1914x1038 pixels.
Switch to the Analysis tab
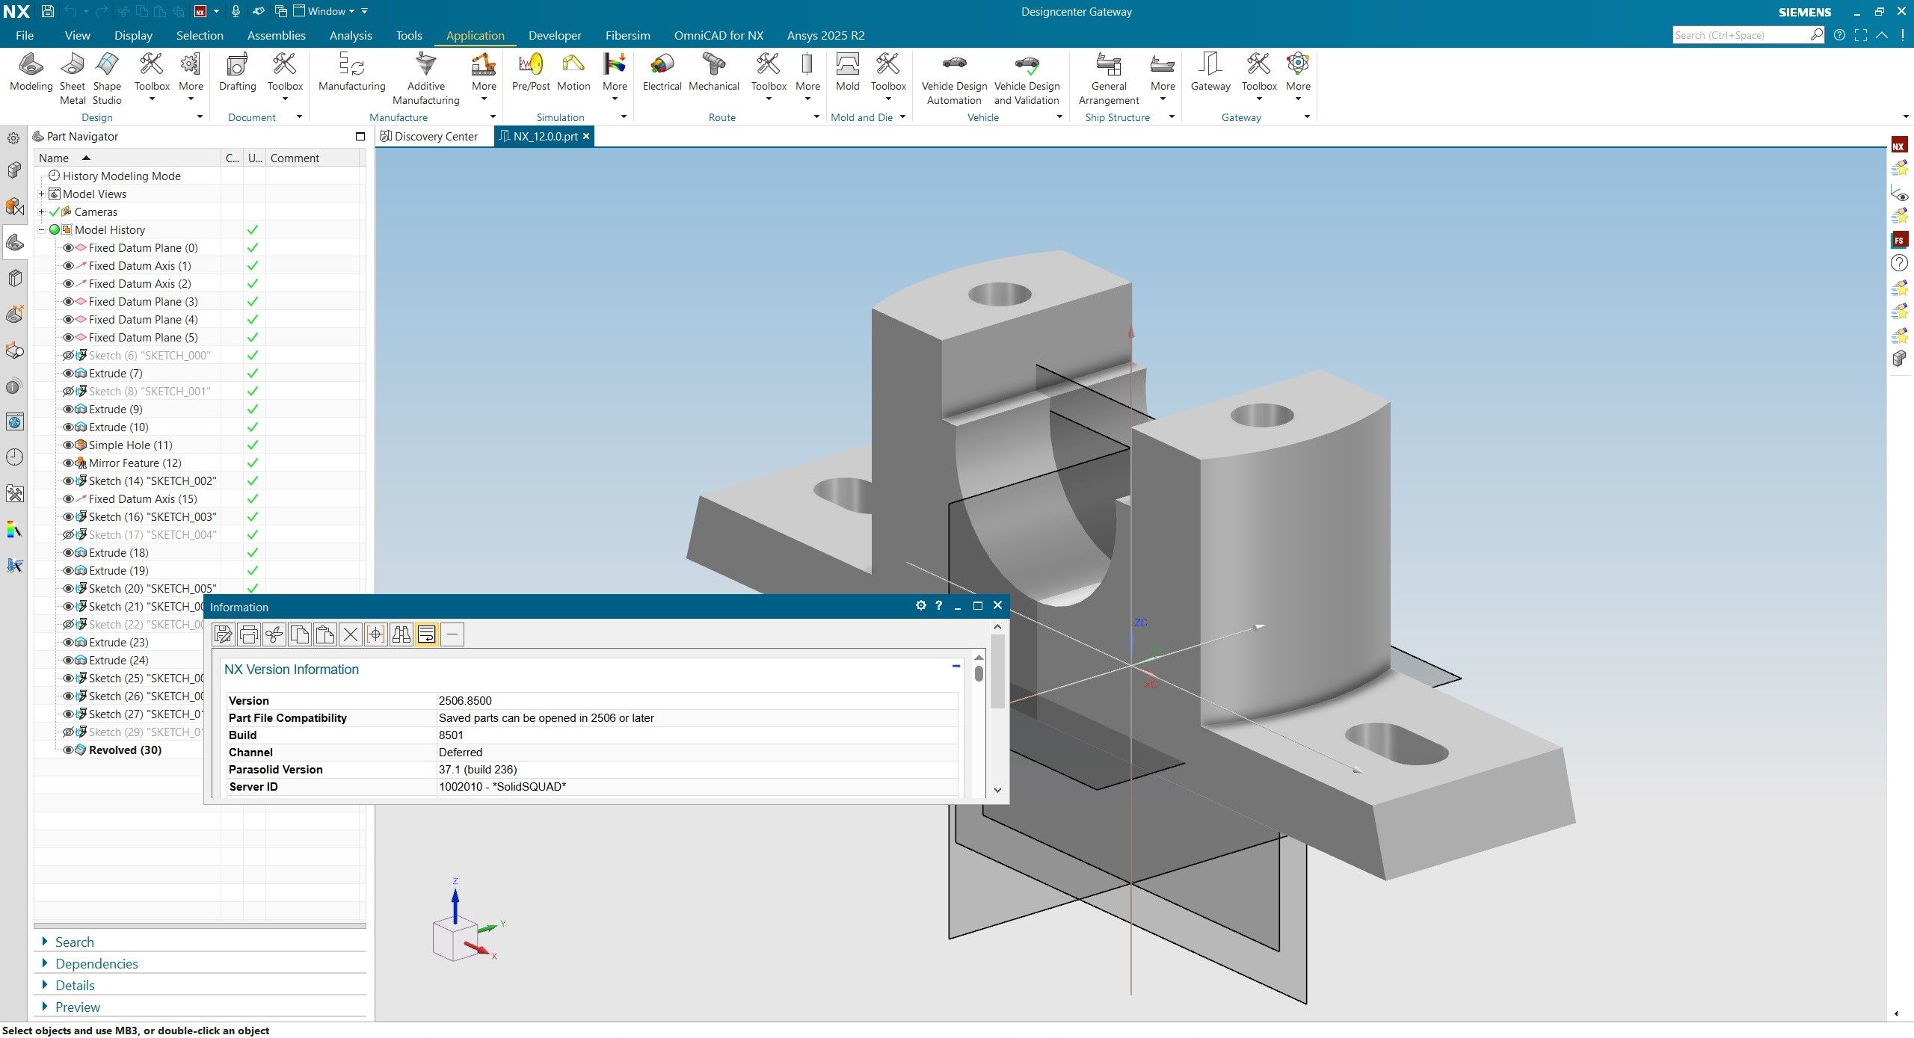(351, 35)
